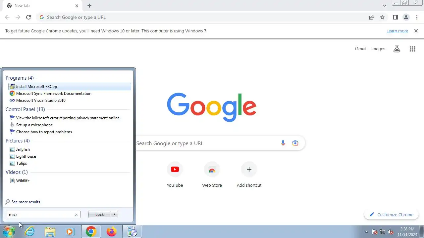The width and height of the screenshot is (424, 238).
Task: Show hidden system tray icons arrow
Action: (x=366, y=232)
